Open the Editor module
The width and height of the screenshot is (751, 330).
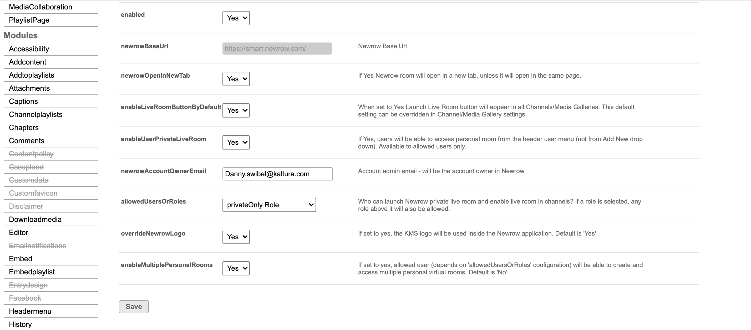tap(18, 232)
